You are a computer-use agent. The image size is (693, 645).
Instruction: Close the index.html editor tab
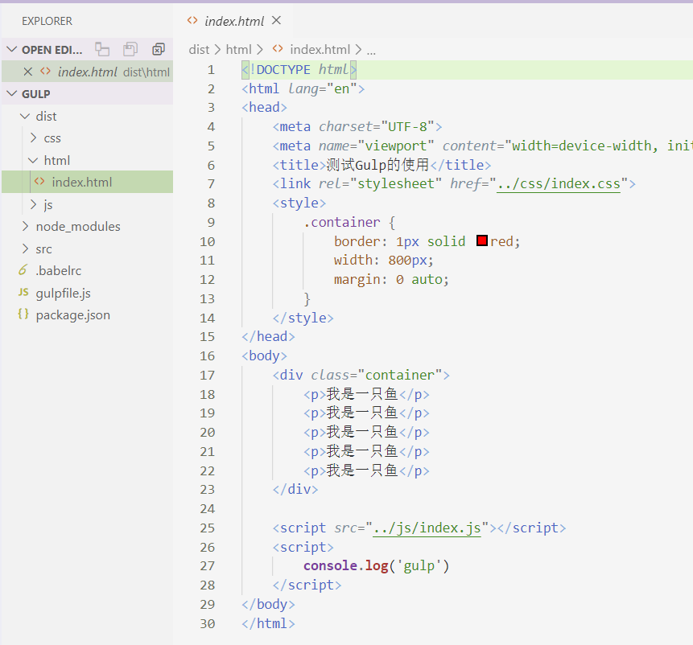coord(276,20)
